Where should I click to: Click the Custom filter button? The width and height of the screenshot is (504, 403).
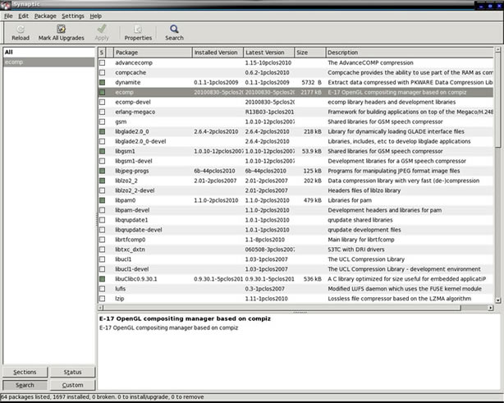[72, 385]
